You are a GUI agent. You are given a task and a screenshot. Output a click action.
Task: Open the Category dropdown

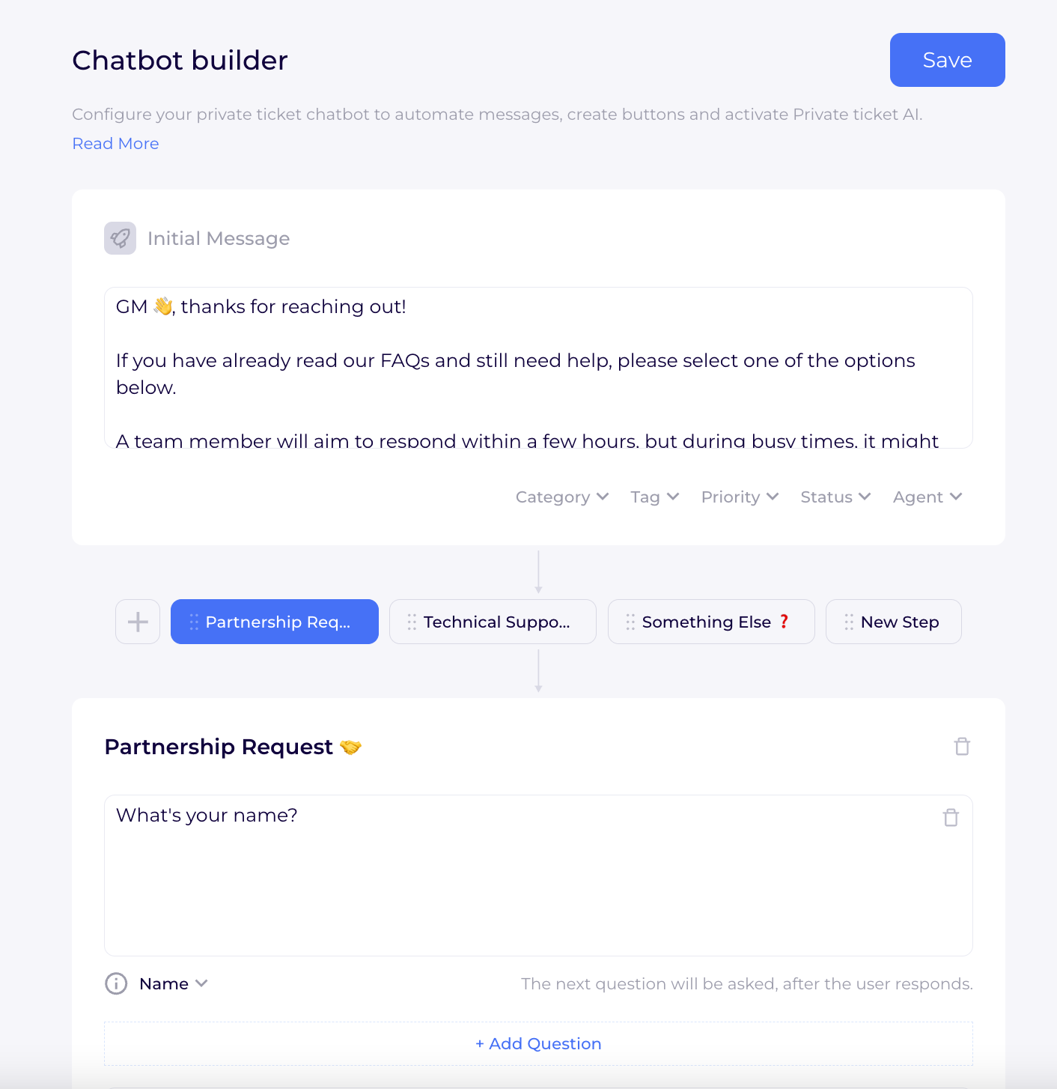(x=561, y=497)
